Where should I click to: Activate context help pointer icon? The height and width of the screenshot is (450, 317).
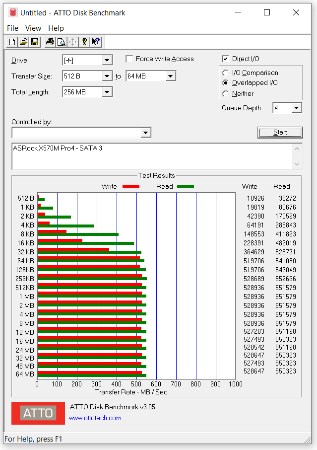(96, 42)
